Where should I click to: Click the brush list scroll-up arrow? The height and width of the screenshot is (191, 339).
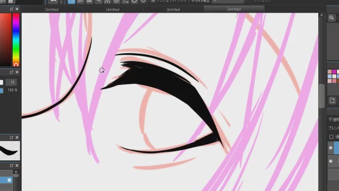click(x=16, y=171)
